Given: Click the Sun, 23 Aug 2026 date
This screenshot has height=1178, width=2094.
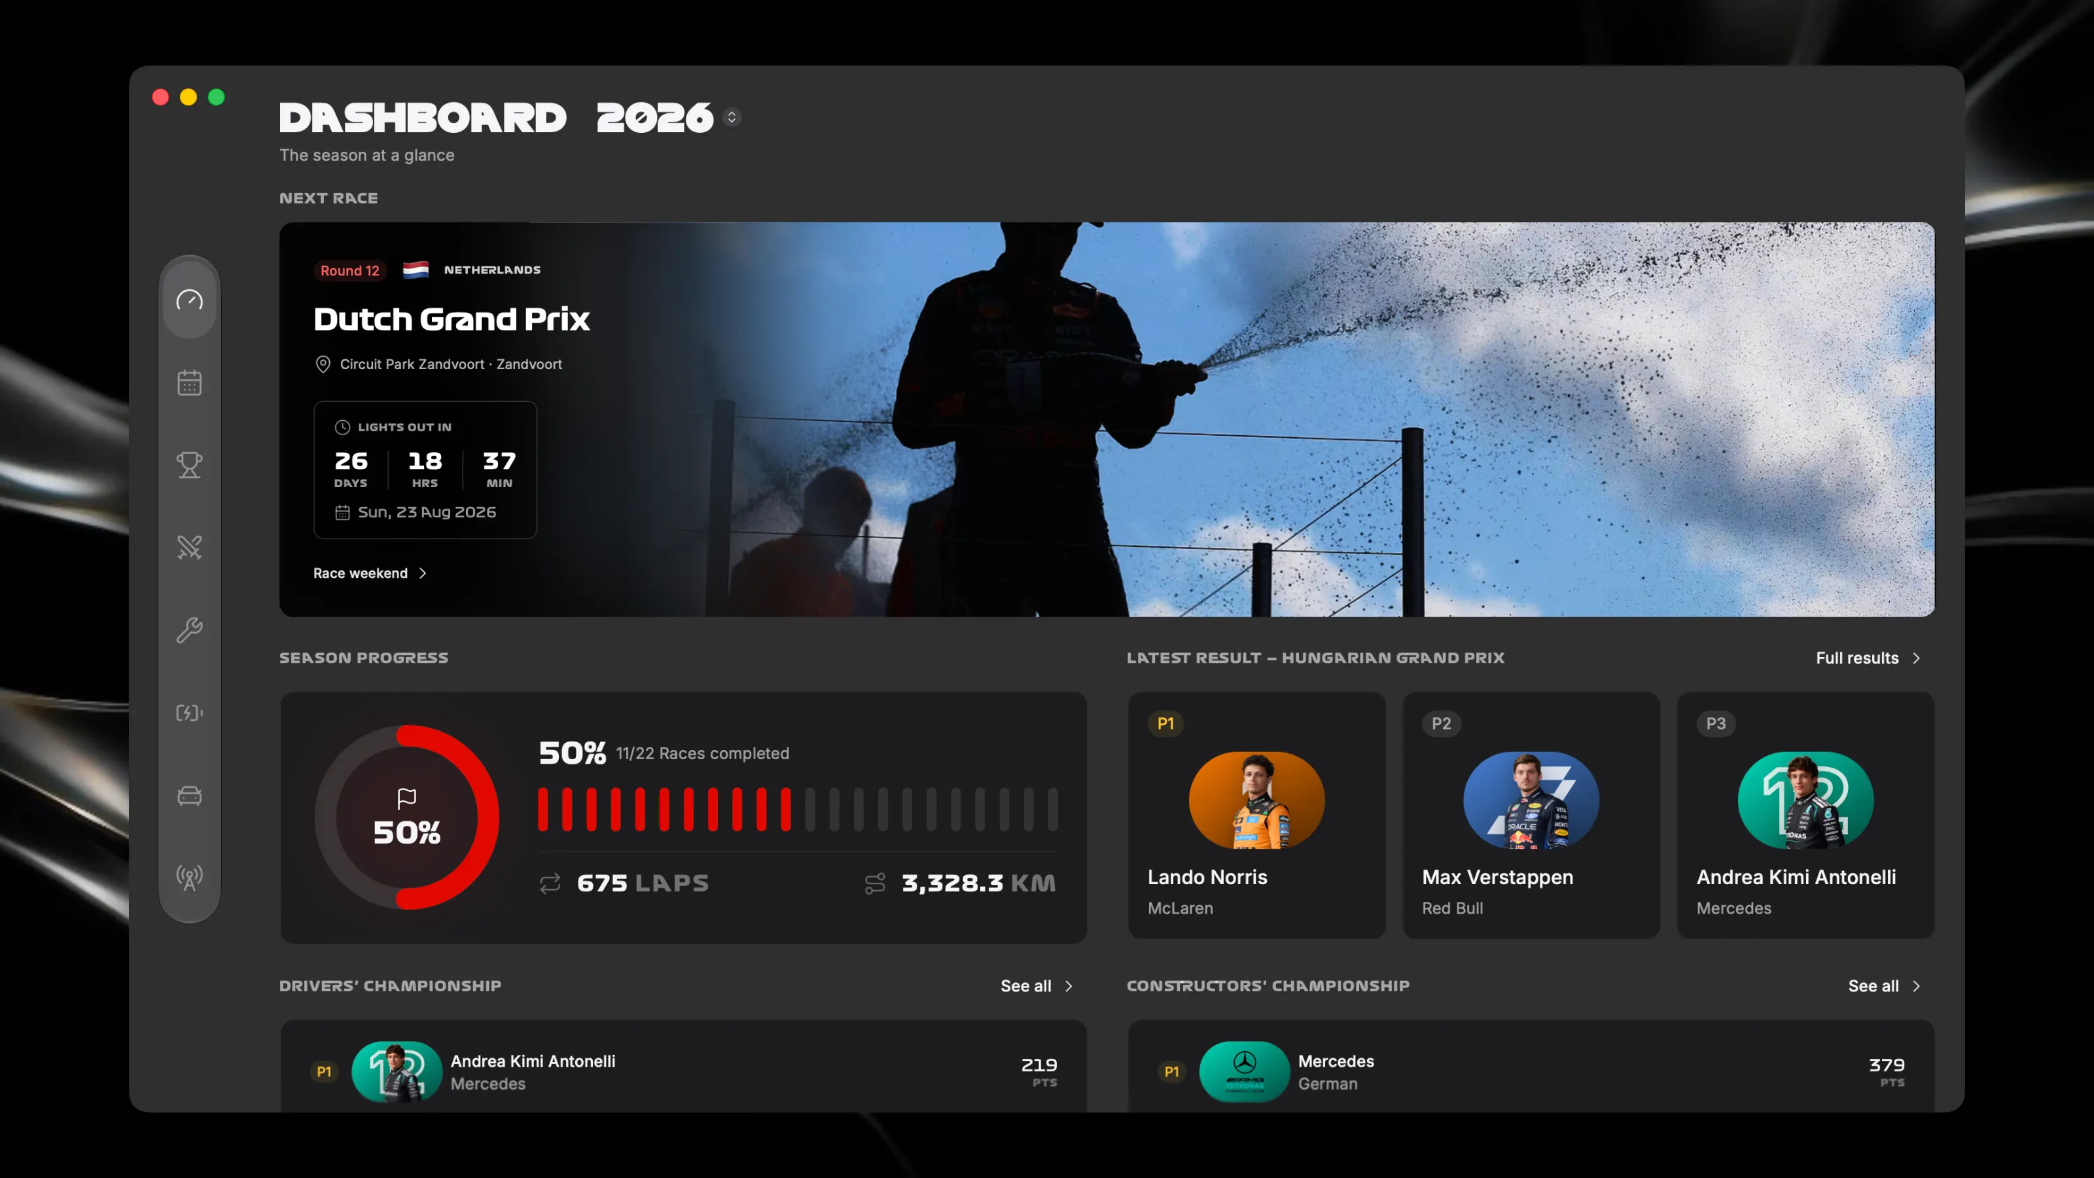Looking at the screenshot, I should (x=427, y=512).
